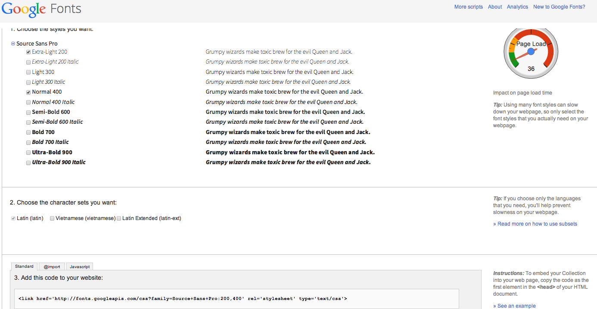This screenshot has height=309, width=597.
Task: Open the More scripts link
Action: tap(469, 7)
